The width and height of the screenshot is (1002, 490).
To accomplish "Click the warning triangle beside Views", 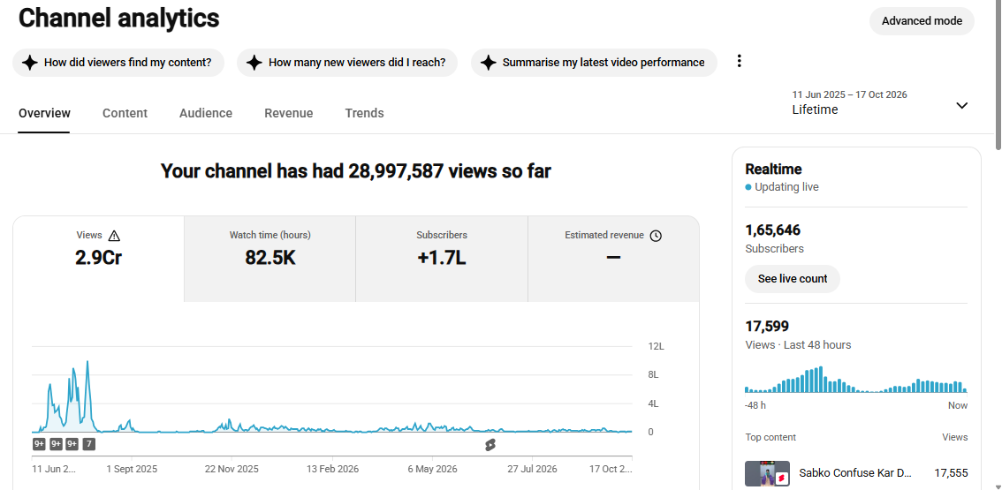I will coord(114,236).
